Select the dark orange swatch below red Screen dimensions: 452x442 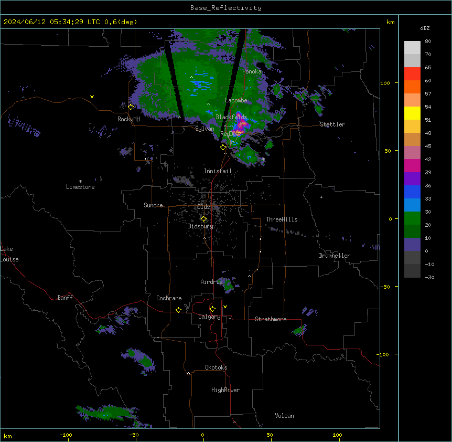click(x=412, y=87)
